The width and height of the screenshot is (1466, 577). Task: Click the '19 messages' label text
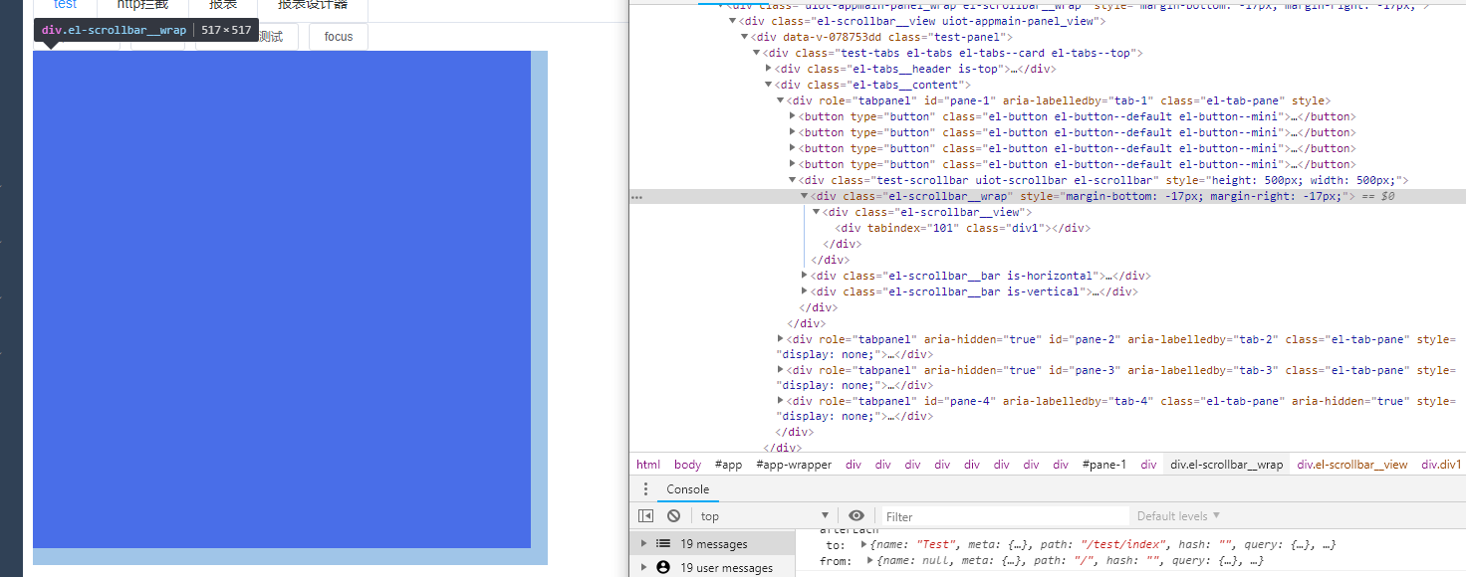(714, 544)
